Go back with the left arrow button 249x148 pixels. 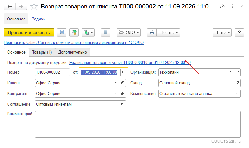(x=10, y=7)
